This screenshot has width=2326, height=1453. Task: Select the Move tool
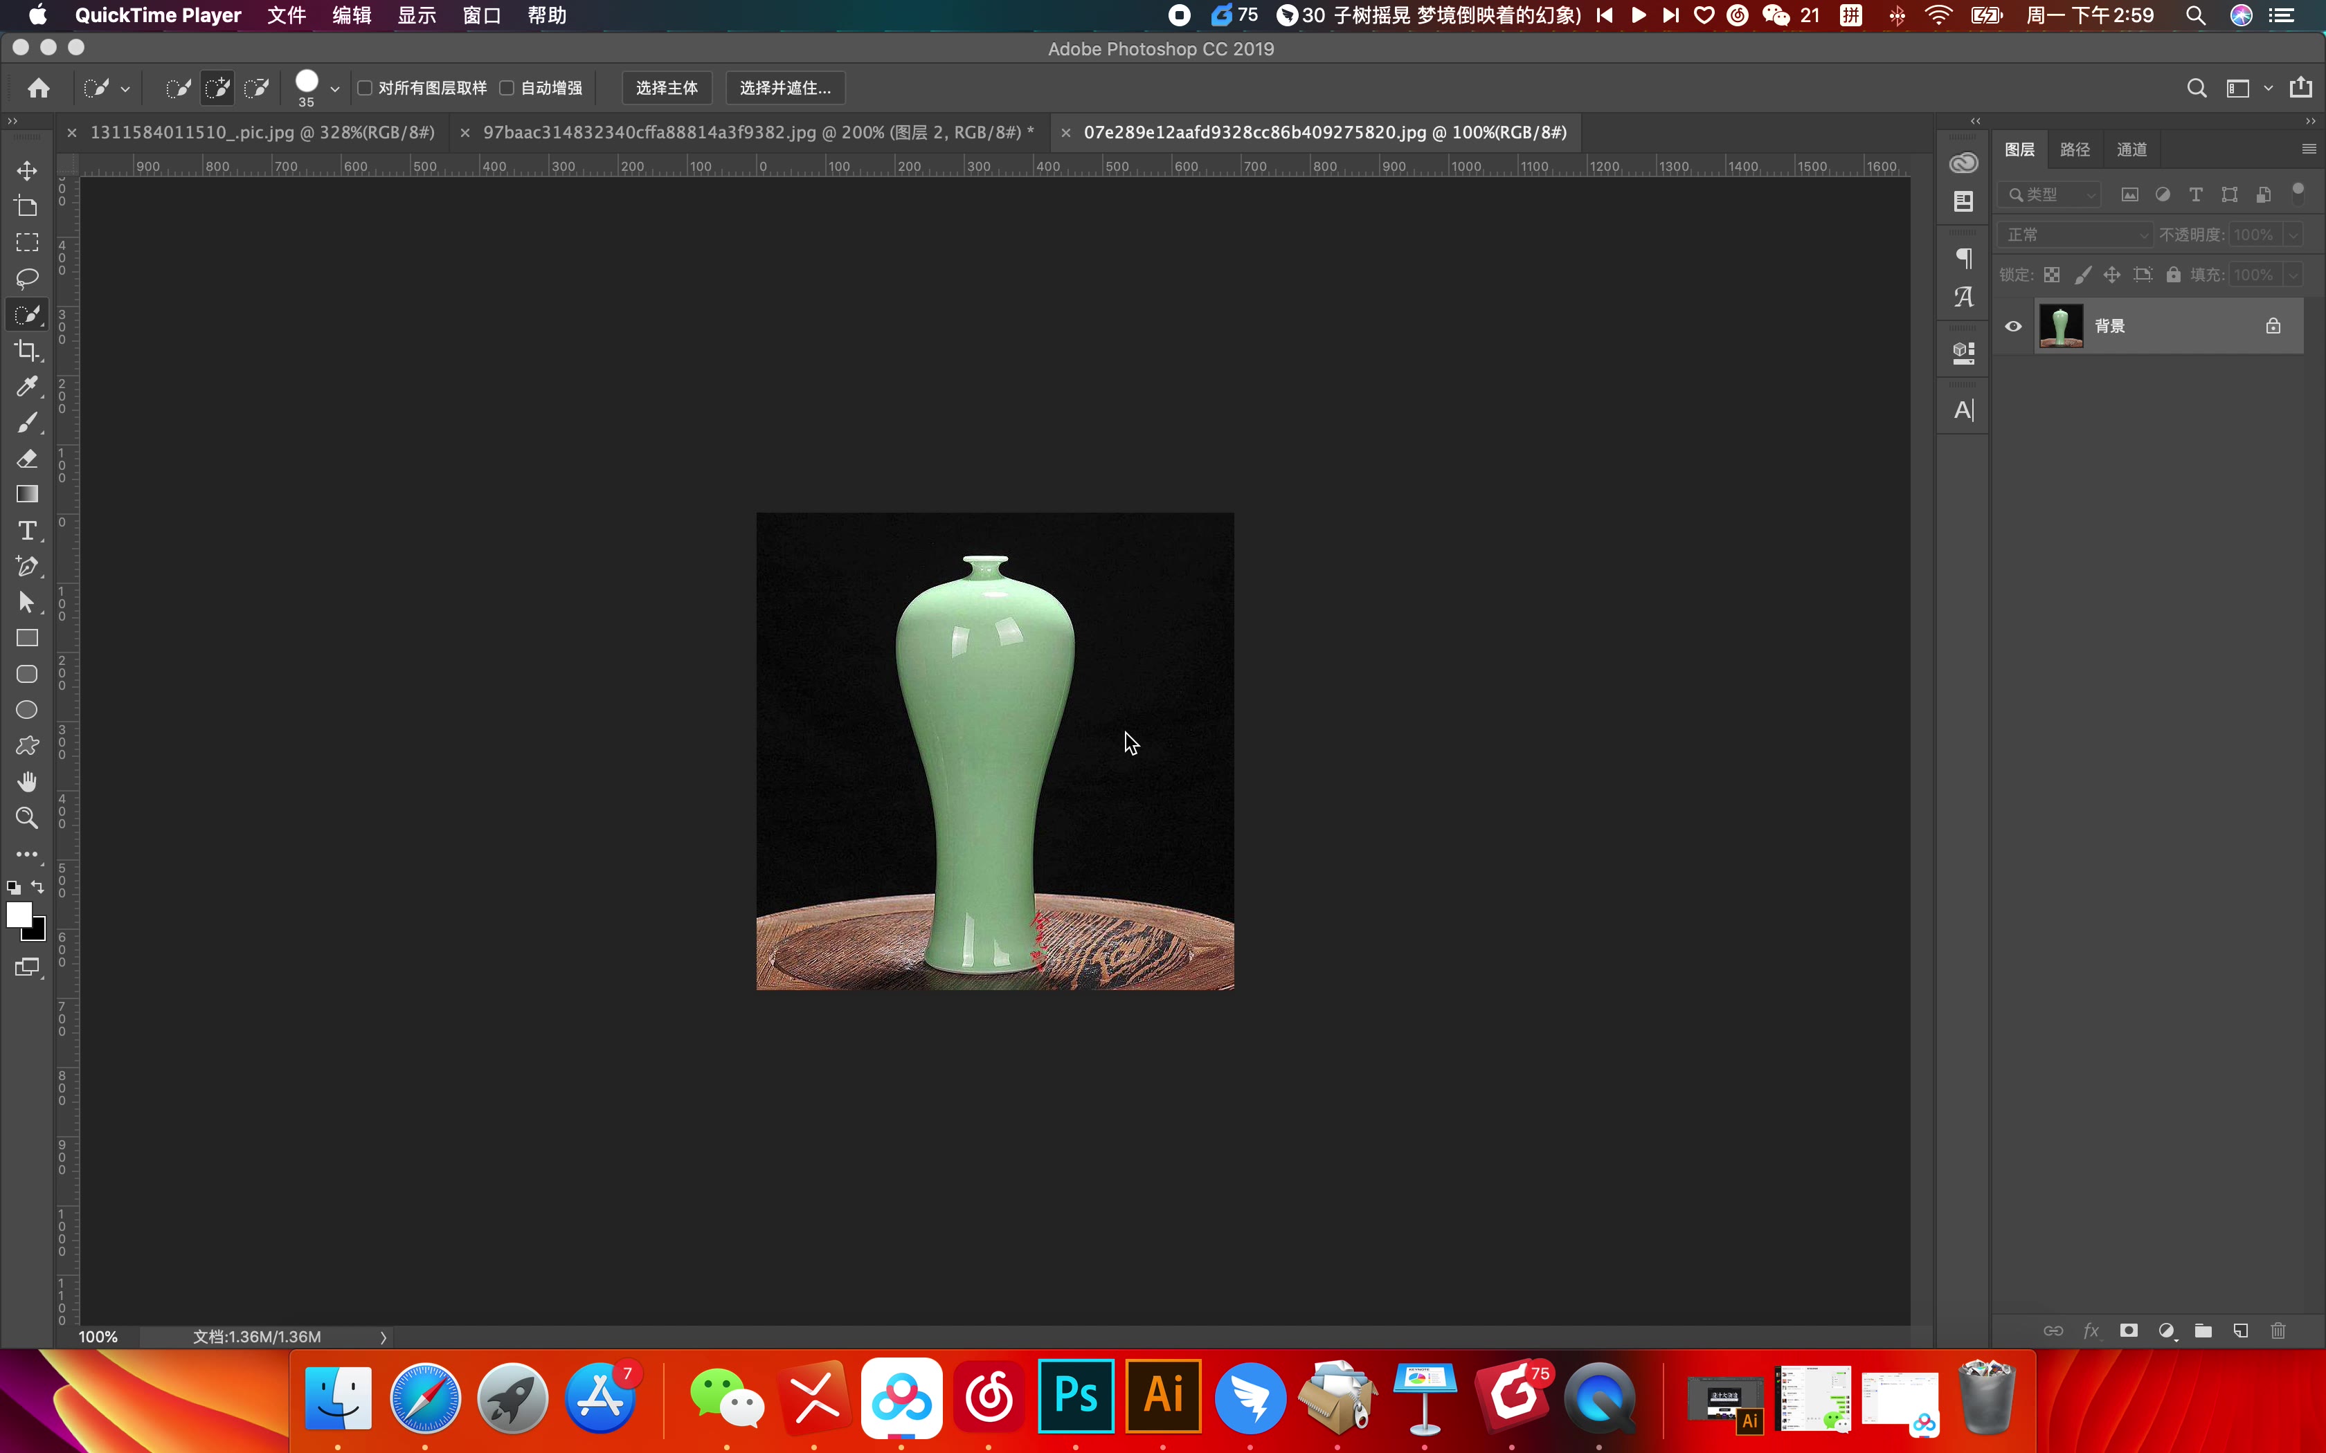click(x=27, y=171)
